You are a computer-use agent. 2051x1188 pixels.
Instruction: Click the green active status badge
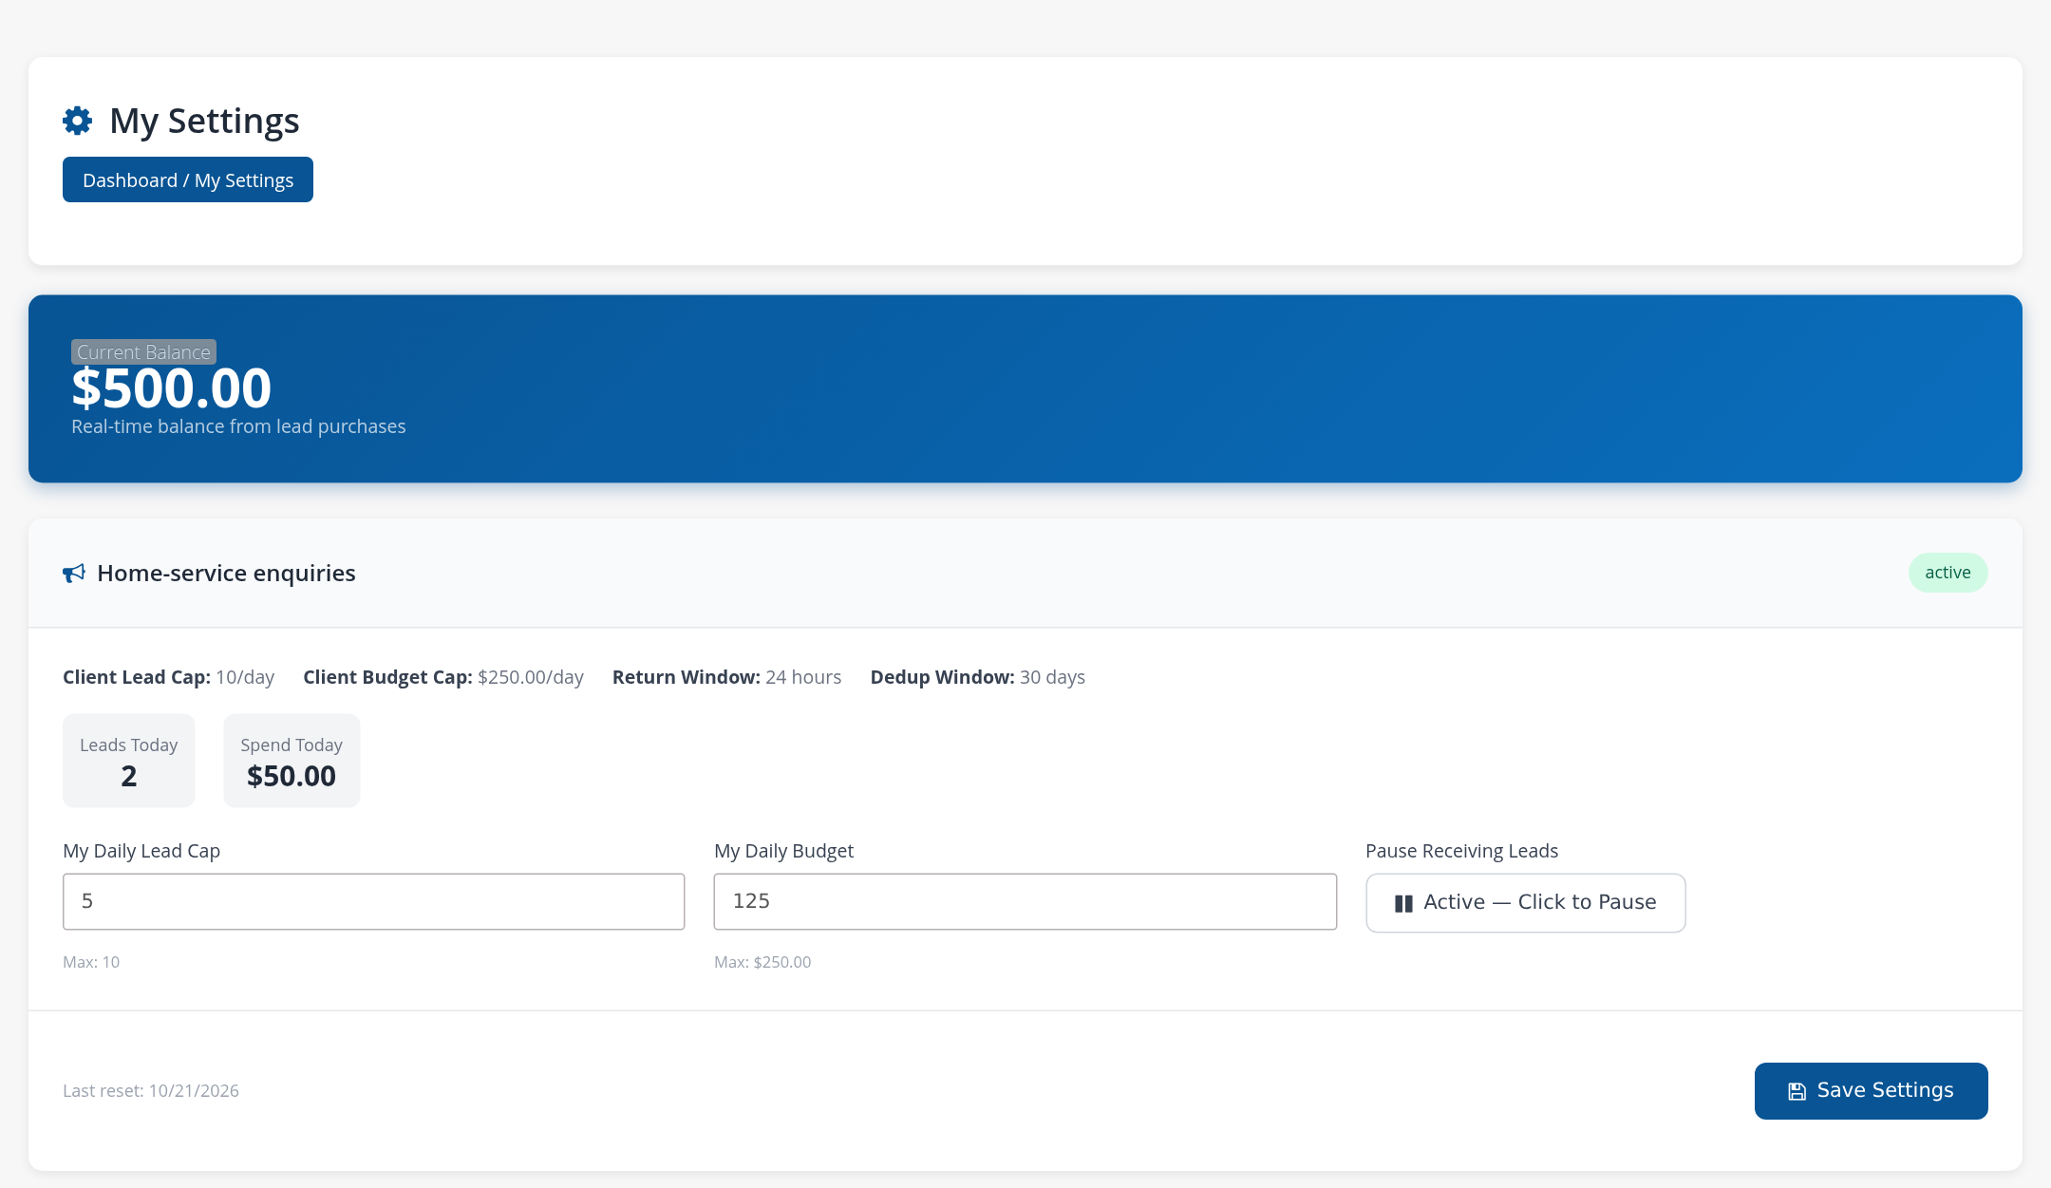click(x=1948, y=573)
